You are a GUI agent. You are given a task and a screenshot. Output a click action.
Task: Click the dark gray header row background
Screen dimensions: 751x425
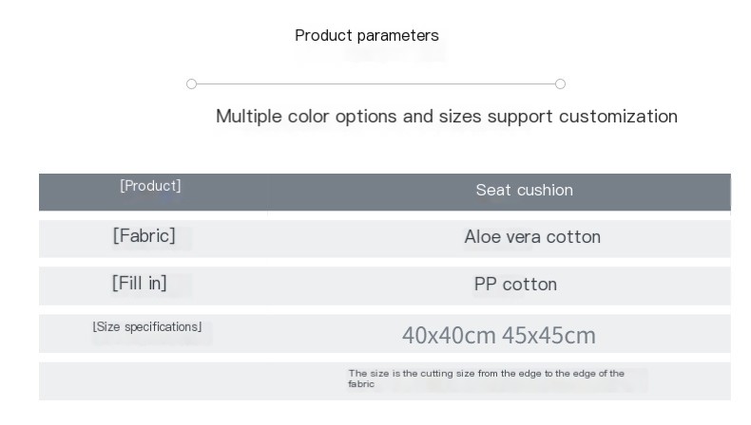click(385, 193)
